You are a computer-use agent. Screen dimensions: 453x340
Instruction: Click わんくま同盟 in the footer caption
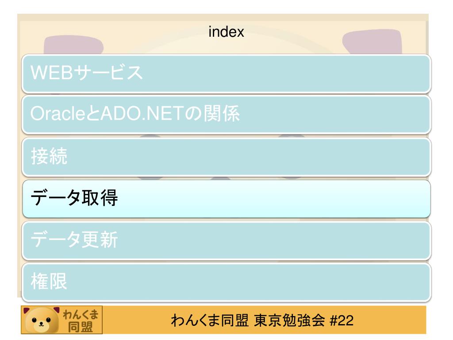(210, 321)
